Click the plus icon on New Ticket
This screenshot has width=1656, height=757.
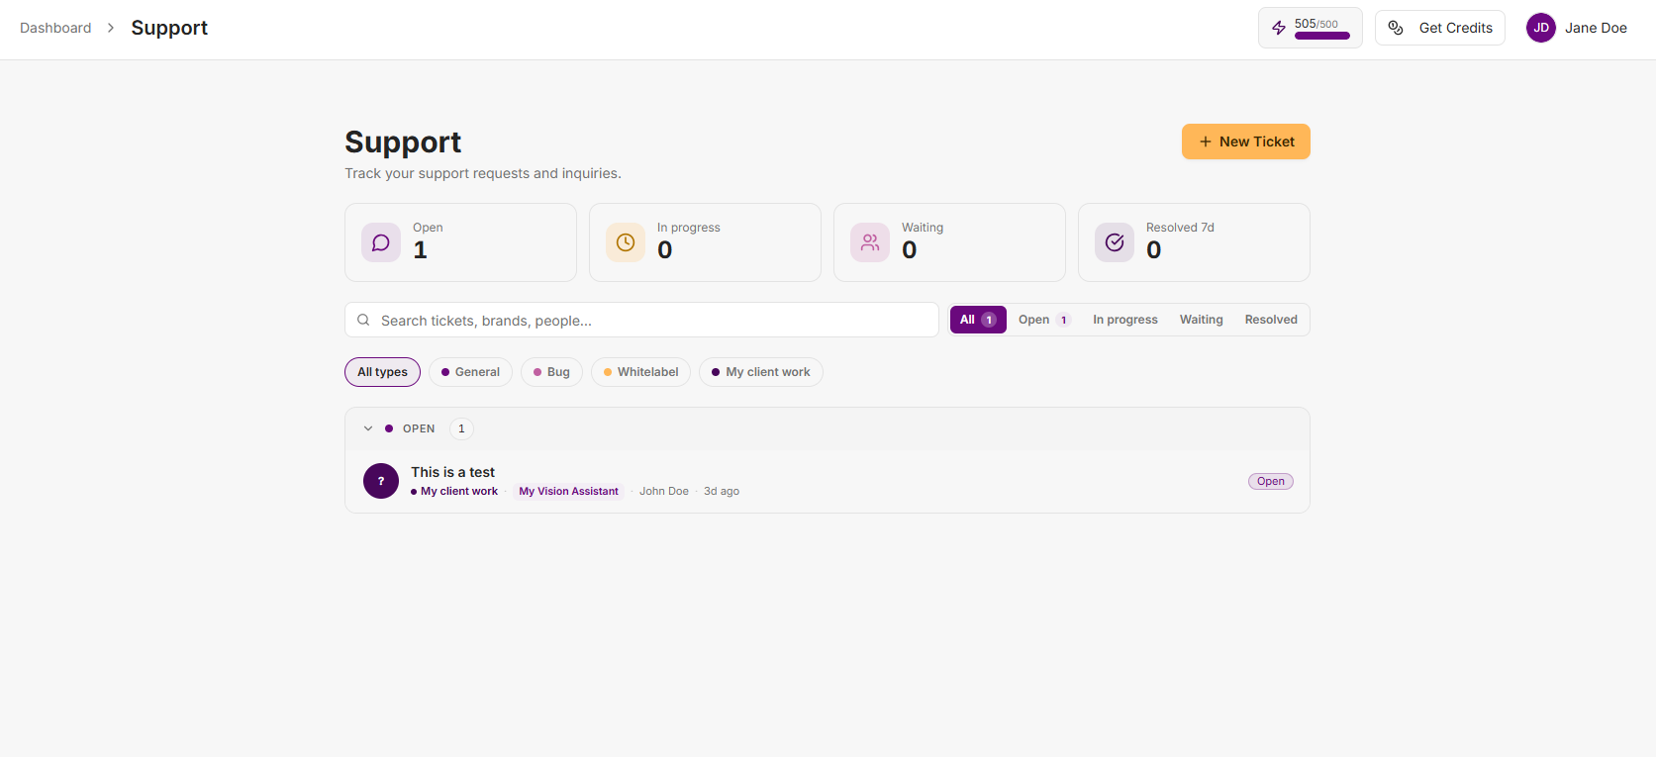coord(1206,142)
